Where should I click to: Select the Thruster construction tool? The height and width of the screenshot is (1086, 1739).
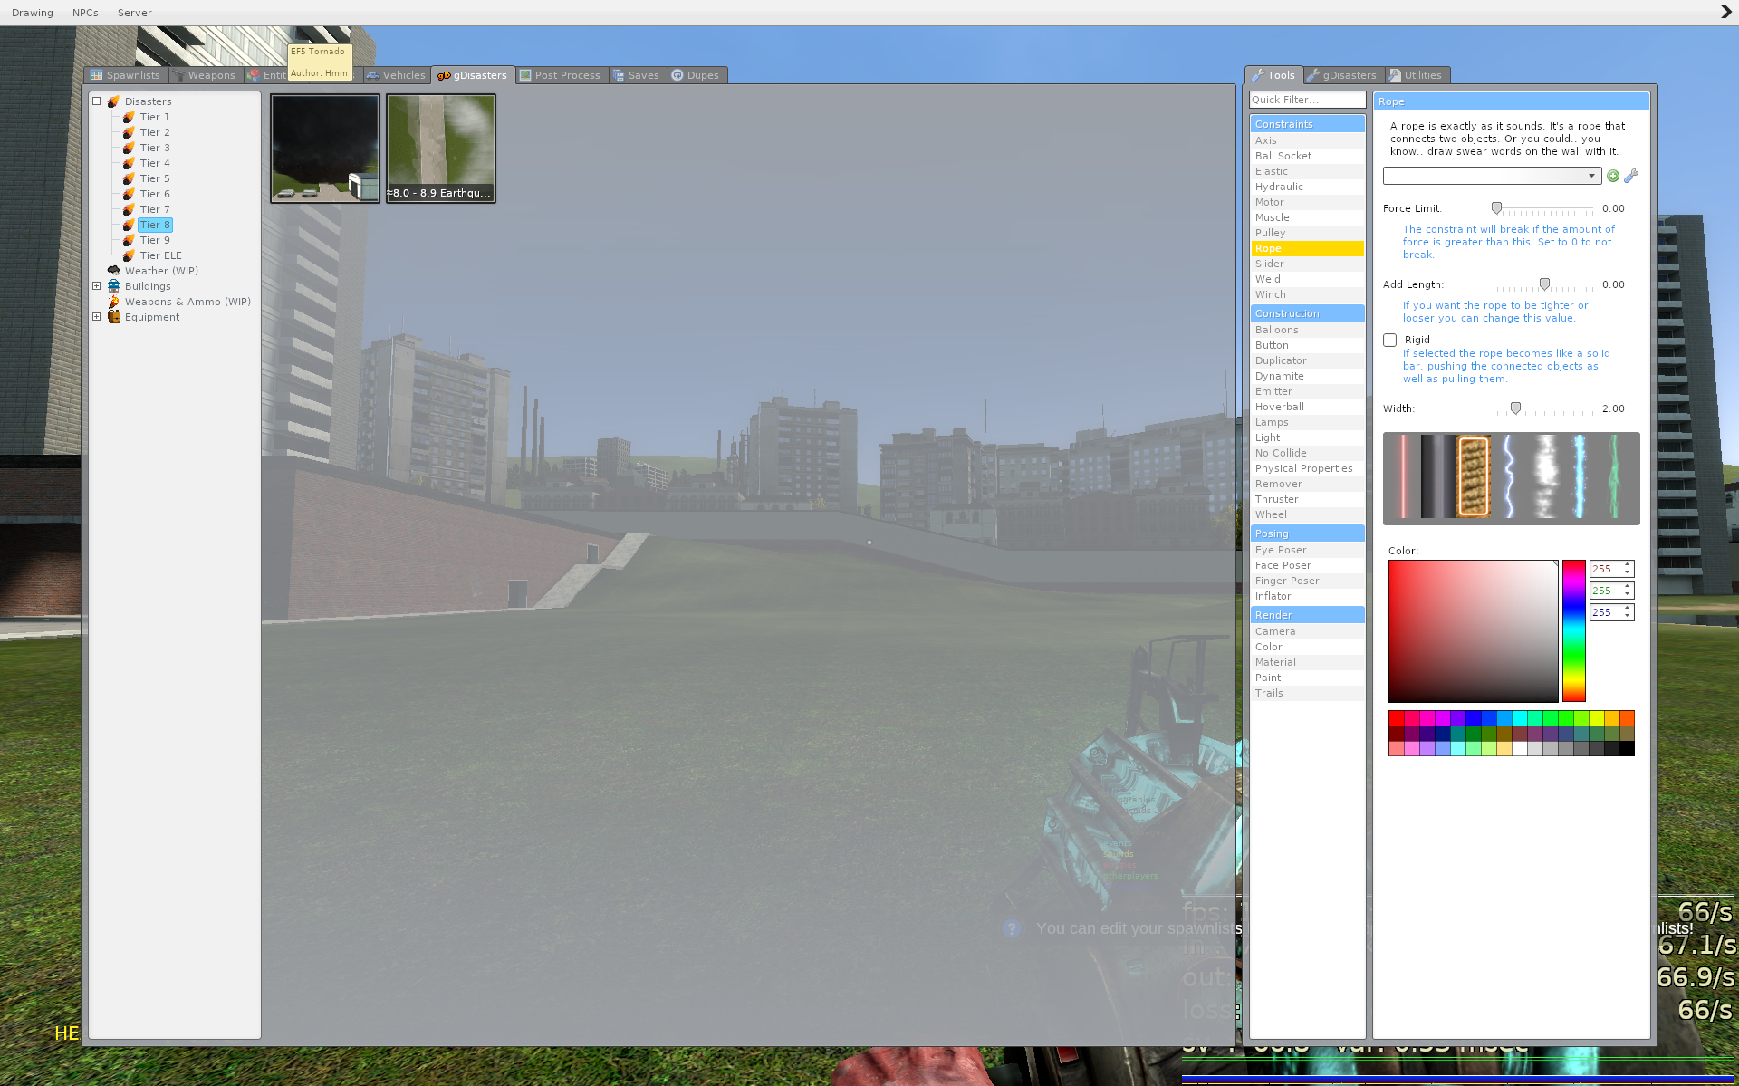coord(1307,499)
